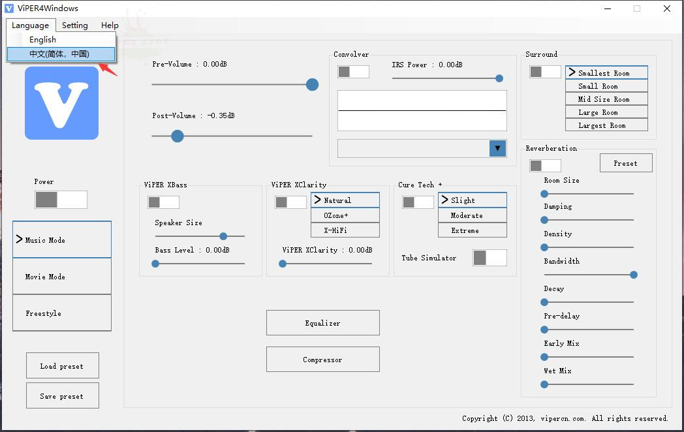
Task: Click the Load preset button
Action: click(x=62, y=366)
